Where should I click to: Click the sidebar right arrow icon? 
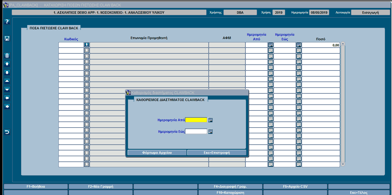pyautogui.click(x=7, y=106)
